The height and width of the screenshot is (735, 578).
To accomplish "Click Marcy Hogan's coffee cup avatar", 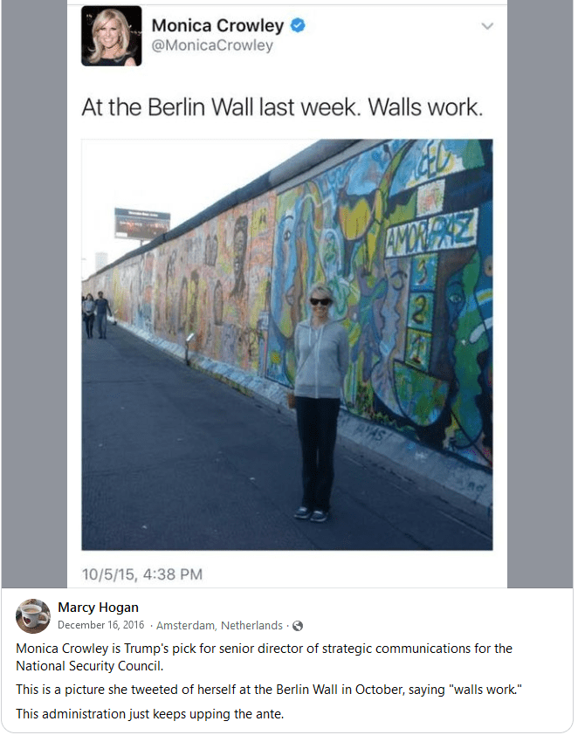I will tap(33, 616).
